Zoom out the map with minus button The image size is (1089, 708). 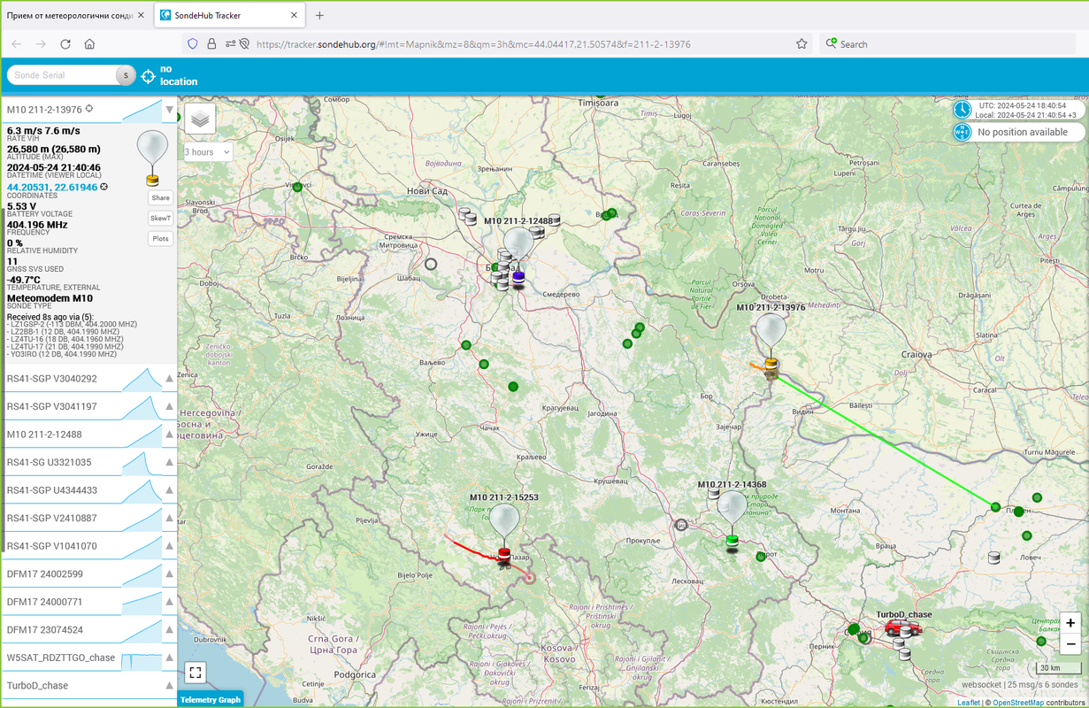click(x=1070, y=644)
